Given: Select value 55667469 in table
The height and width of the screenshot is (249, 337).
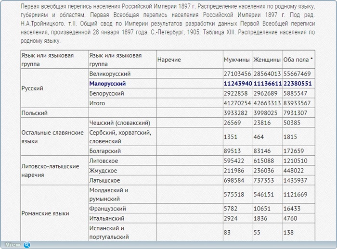Looking at the screenshot, I should [x=297, y=74].
